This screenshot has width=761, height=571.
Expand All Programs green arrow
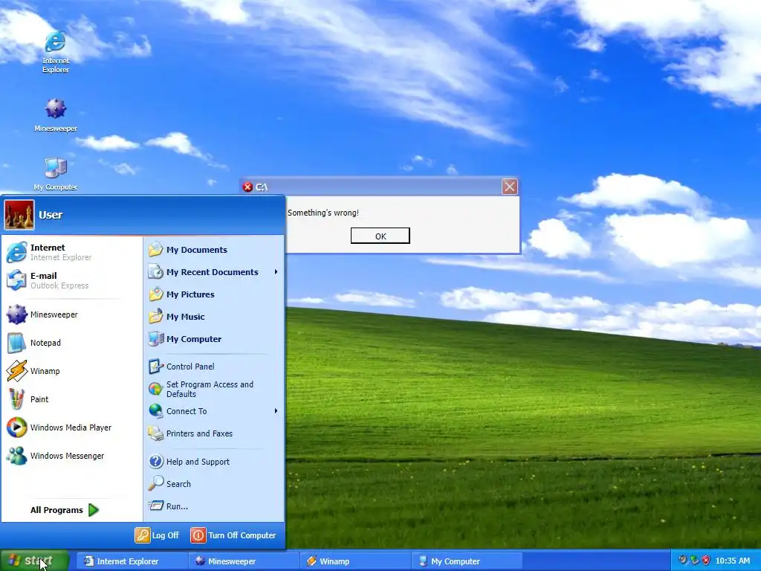pyautogui.click(x=94, y=510)
